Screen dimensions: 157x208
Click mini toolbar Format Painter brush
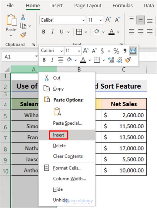click(x=128, y=60)
